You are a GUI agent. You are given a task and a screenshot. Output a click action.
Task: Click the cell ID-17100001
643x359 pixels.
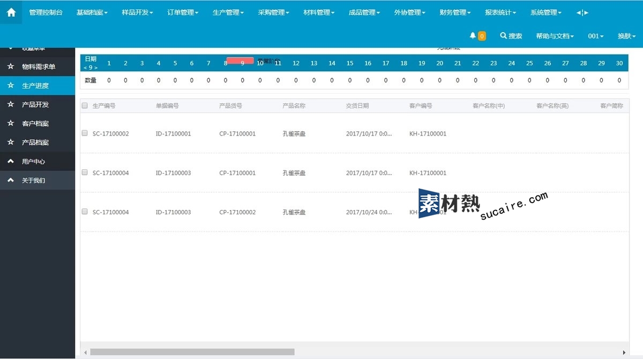pyautogui.click(x=174, y=133)
